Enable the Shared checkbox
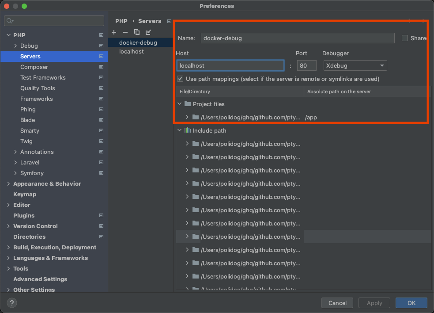Image resolution: width=434 pixels, height=313 pixels. click(x=405, y=38)
